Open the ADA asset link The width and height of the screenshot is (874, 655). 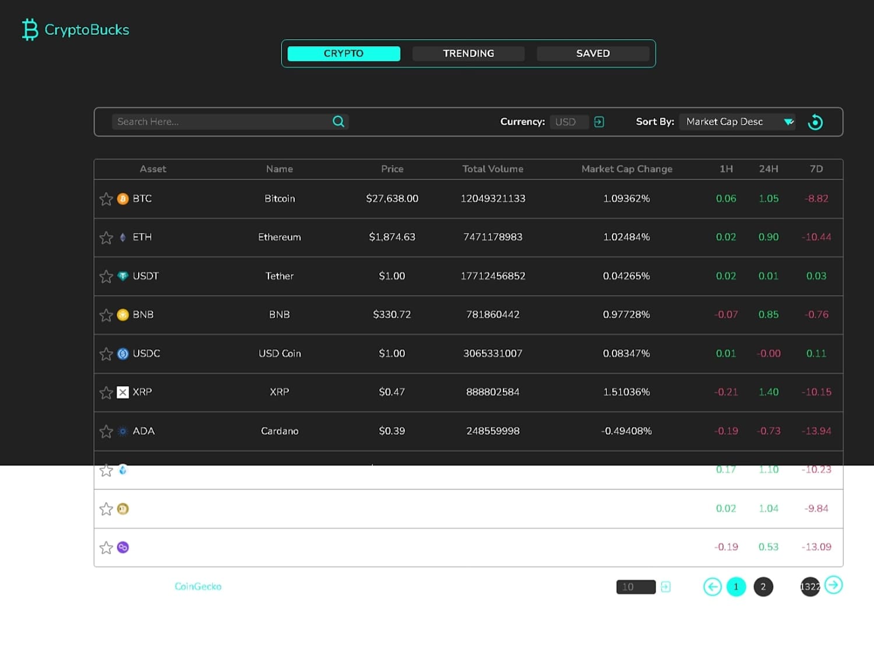pos(144,431)
